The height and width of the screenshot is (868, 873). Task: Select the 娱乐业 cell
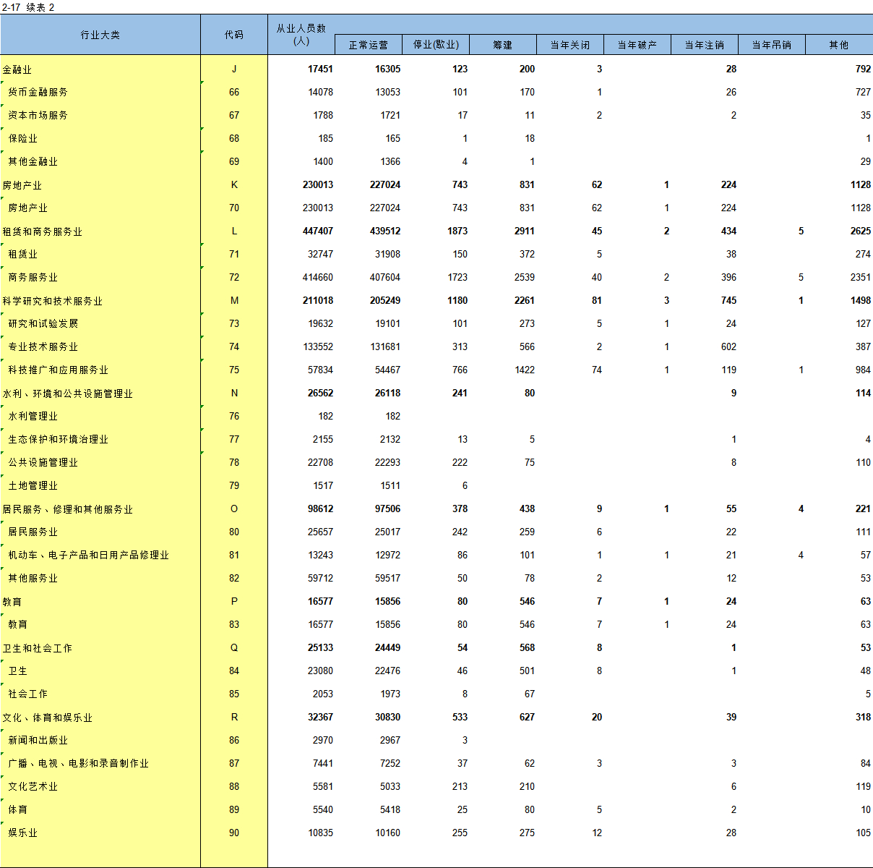tap(100, 833)
